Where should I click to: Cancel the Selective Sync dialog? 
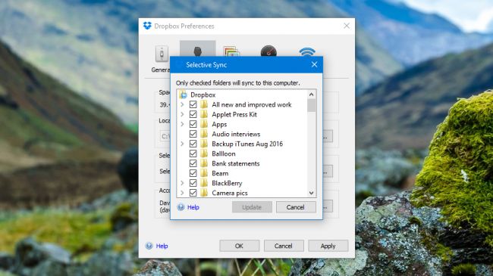pos(296,207)
